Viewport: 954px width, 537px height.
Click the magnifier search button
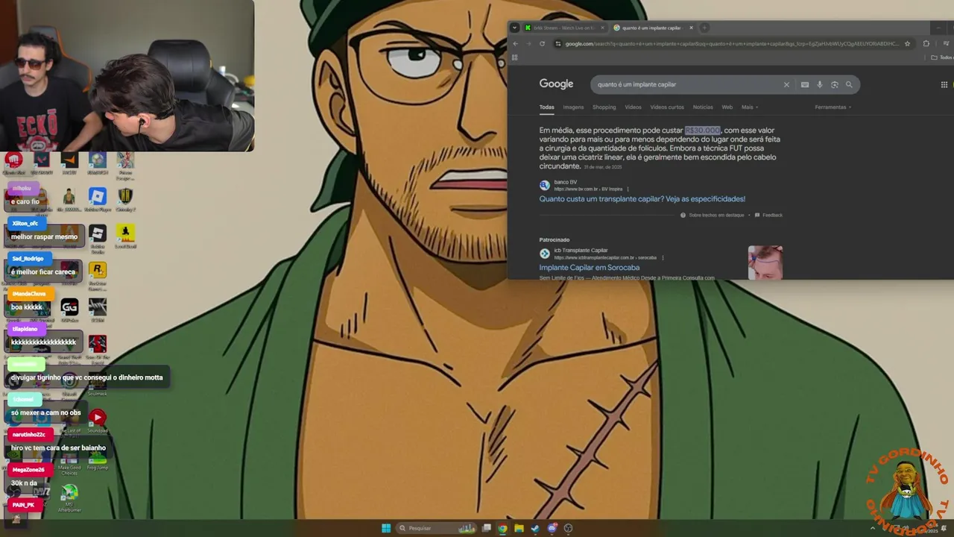[849, 84]
